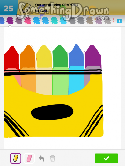
Task: Choose the partially visible blue swatch at palette start
Action: pyautogui.click(x=2, y=20)
